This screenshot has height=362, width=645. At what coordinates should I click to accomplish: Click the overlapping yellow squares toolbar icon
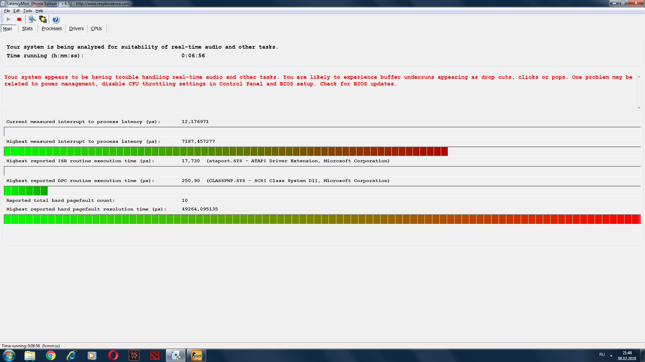click(x=43, y=19)
